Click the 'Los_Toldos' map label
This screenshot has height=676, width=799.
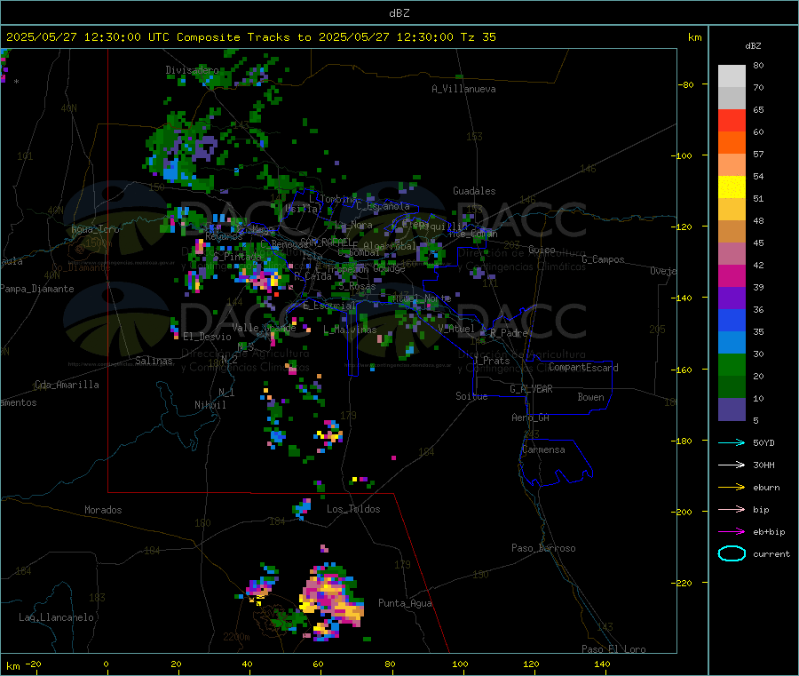point(353,509)
